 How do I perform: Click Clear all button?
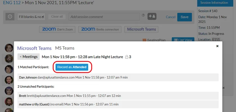57,17
